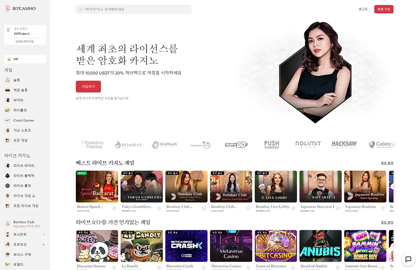The height and width of the screenshot is (270, 419).
Task: Open the 라이브 게임 쇼 icon
Action: 8,196
